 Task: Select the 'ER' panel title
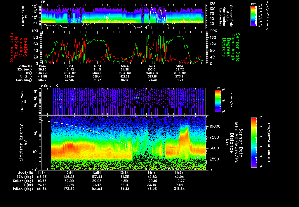point(43,2)
